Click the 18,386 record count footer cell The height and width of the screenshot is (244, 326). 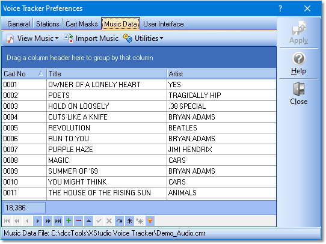point(24,208)
